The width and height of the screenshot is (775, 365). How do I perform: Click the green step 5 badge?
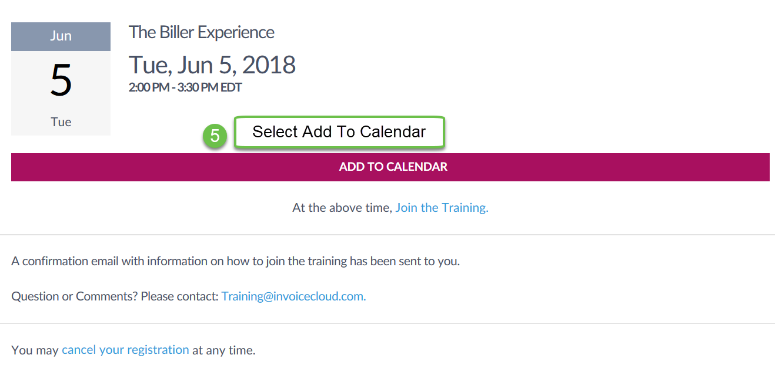[x=215, y=136]
